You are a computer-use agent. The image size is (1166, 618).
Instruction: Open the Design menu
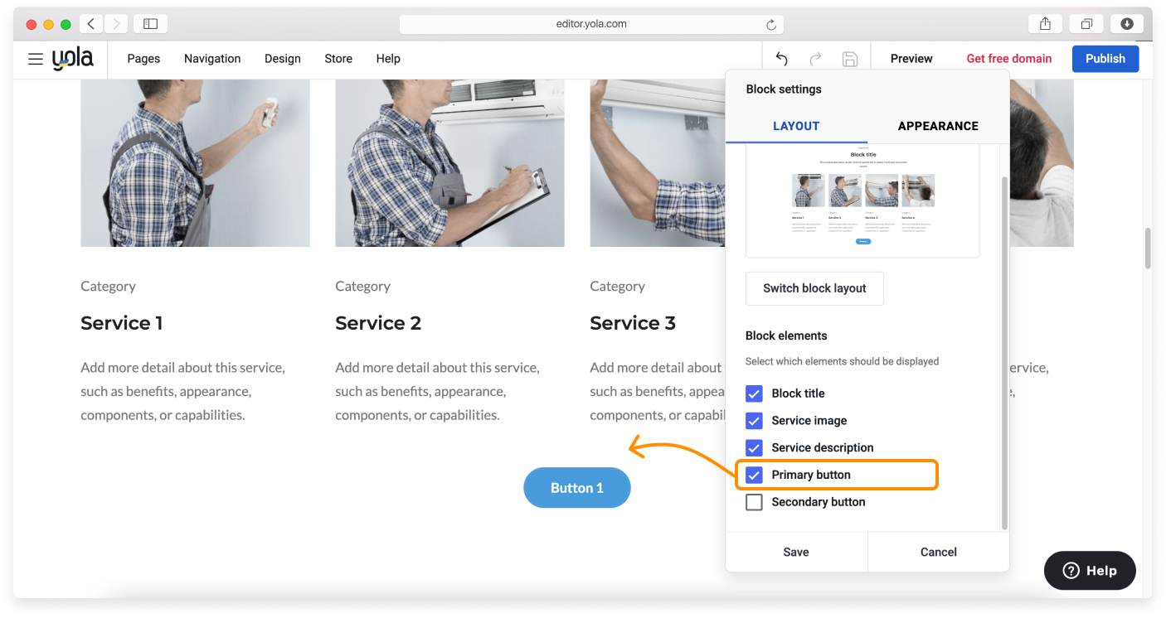(x=282, y=59)
